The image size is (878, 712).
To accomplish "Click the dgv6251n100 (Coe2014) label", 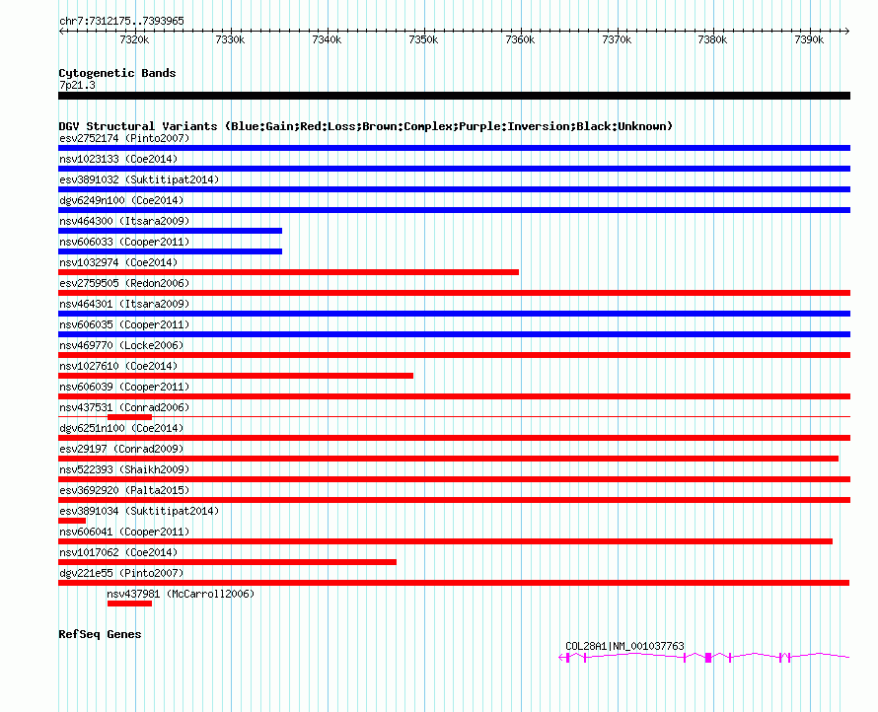I will tap(121, 428).
